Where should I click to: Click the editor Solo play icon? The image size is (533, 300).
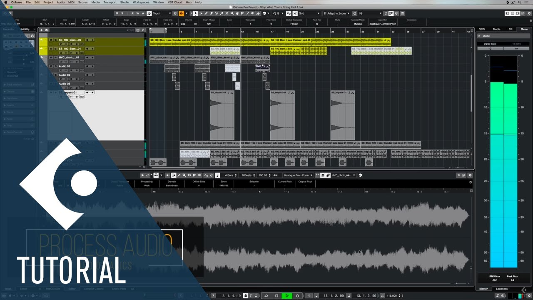(x=143, y=175)
